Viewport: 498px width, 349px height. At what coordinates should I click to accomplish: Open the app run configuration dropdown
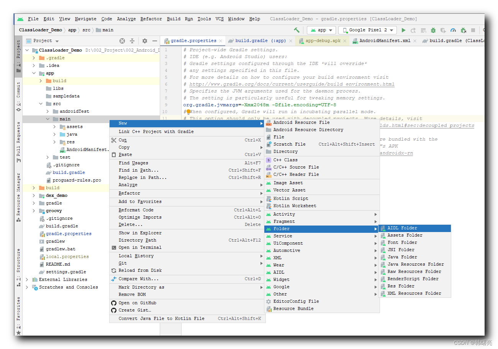[x=321, y=30]
